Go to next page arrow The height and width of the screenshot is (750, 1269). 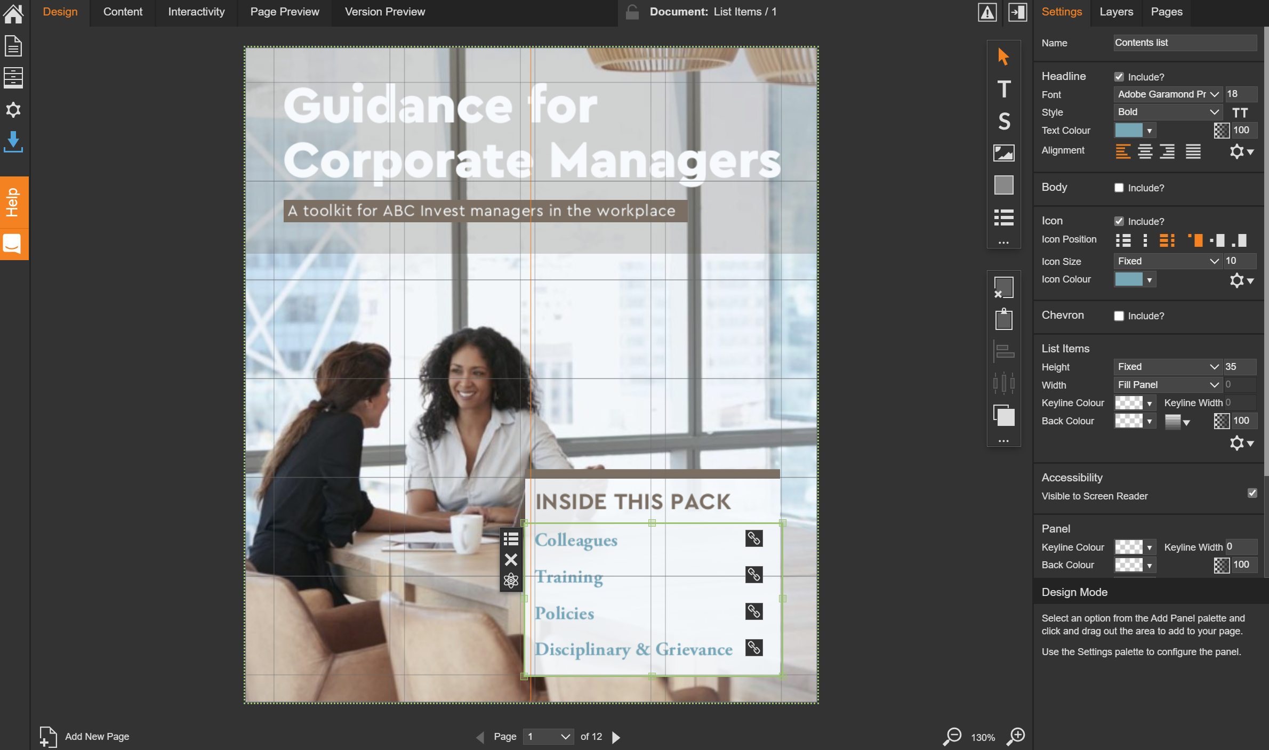tap(616, 737)
